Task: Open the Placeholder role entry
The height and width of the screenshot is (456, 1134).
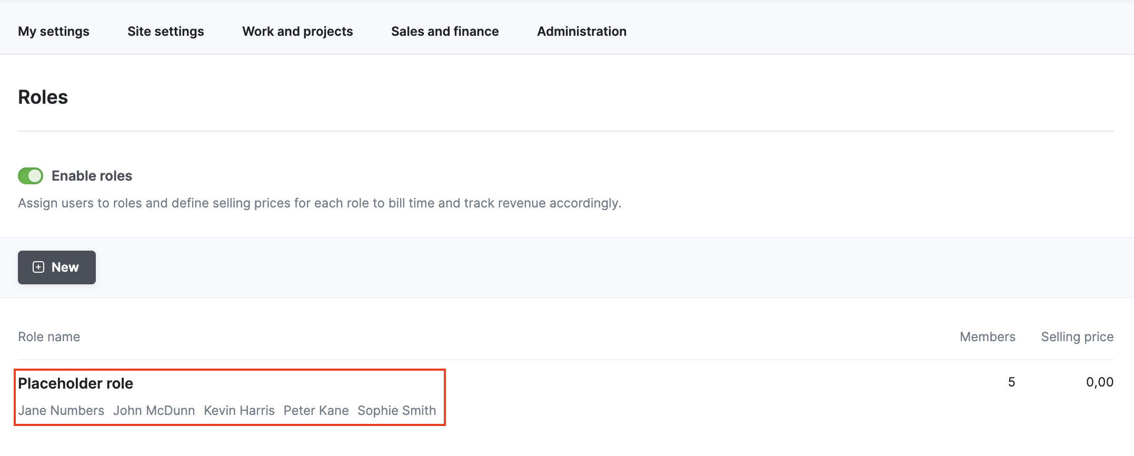Action: 75,383
